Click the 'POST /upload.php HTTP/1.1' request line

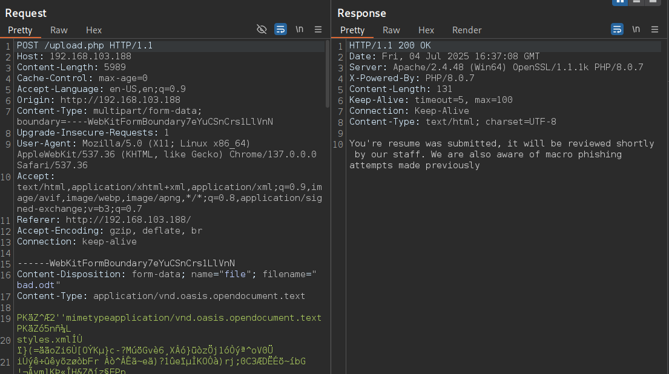85,45
